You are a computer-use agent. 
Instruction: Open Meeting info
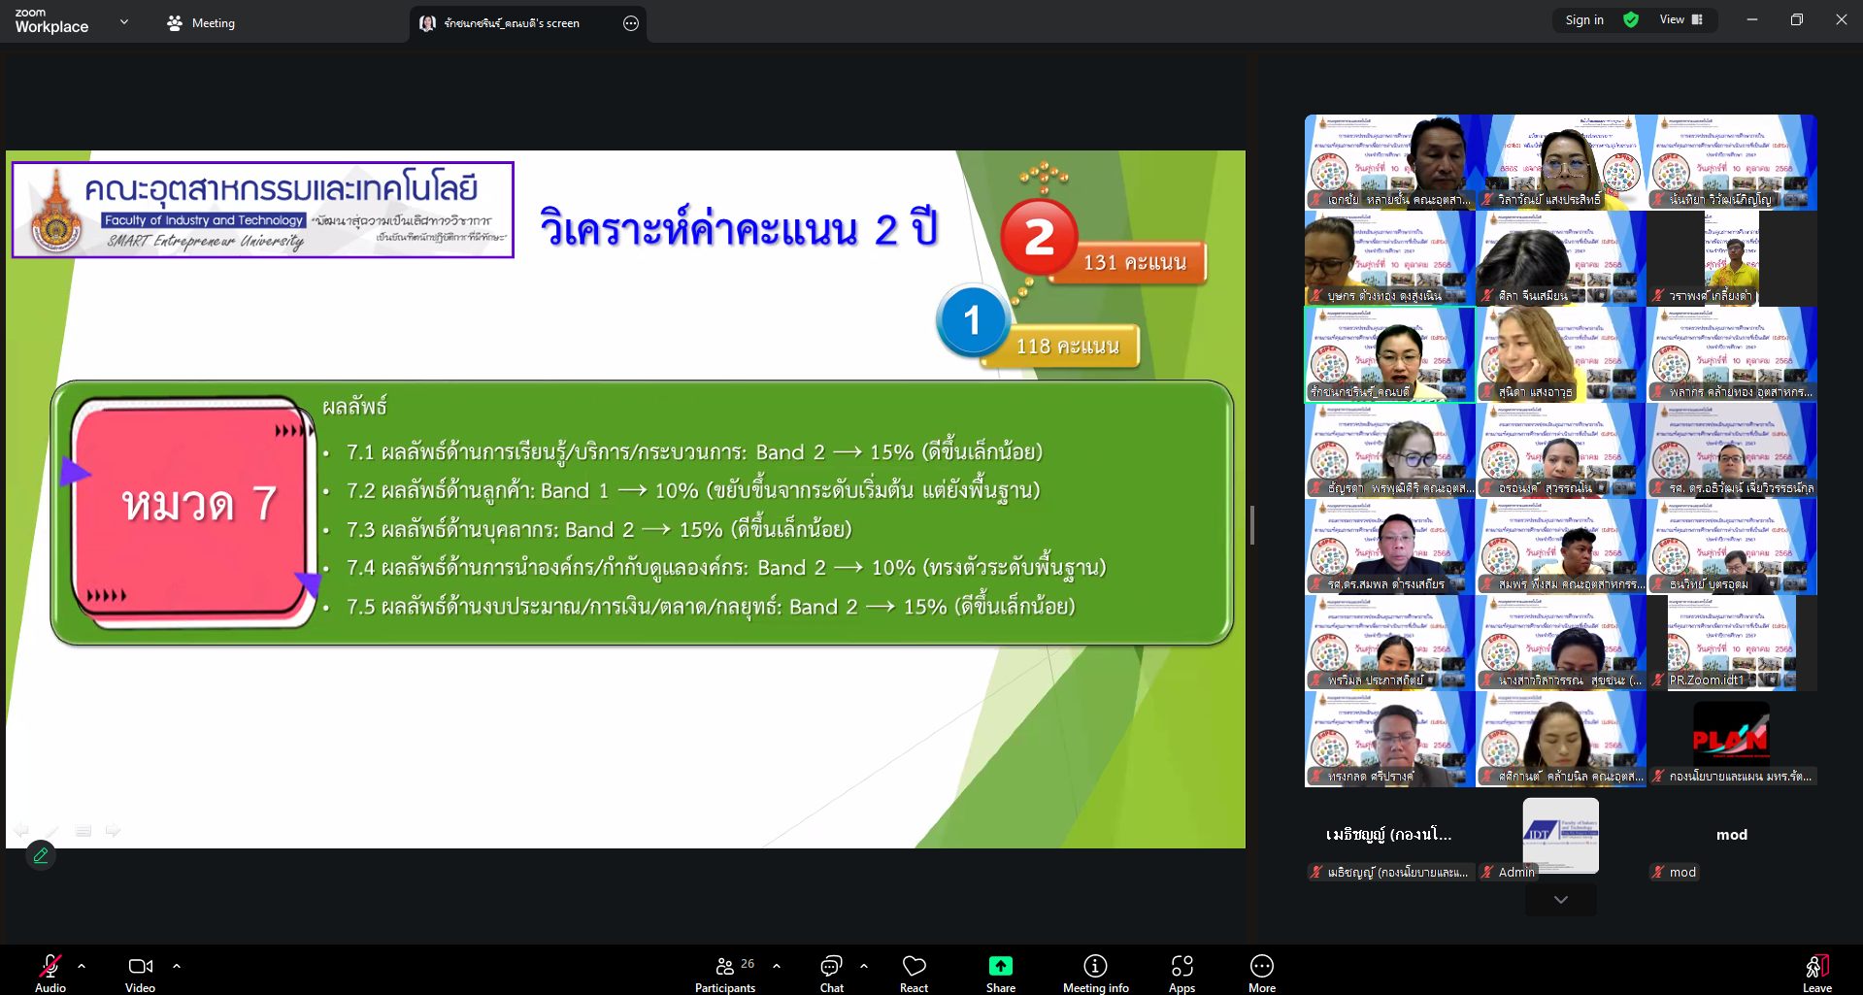click(x=1095, y=974)
